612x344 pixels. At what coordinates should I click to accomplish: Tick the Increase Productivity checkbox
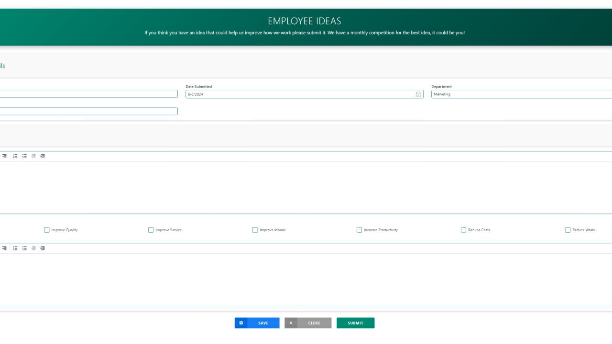coord(359,230)
